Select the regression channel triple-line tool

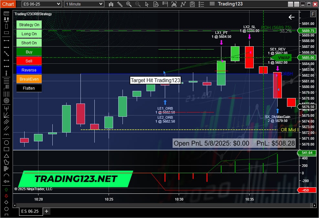click(6, 122)
